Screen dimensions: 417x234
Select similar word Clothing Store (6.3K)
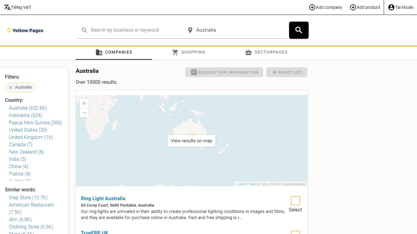[31, 227]
